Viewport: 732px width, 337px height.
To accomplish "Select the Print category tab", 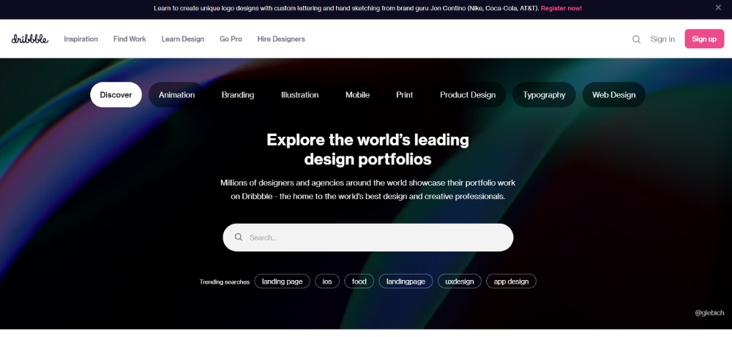I will tap(405, 94).
